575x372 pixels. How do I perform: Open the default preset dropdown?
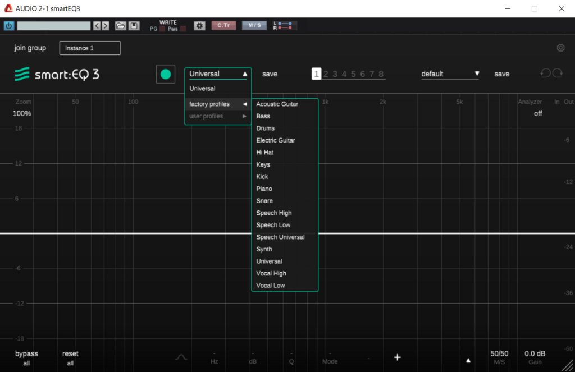pyautogui.click(x=450, y=74)
